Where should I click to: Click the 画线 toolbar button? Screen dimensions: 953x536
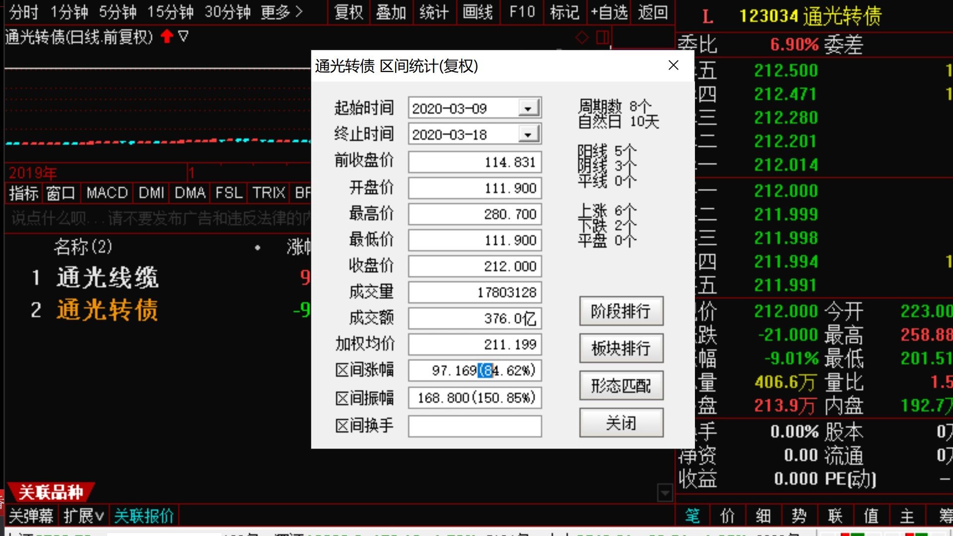(477, 12)
